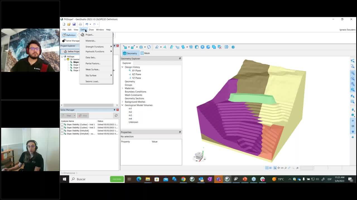This screenshot has width=357, height=200.
Task: Collapse the PitSlope project tree node
Action: (62, 57)
